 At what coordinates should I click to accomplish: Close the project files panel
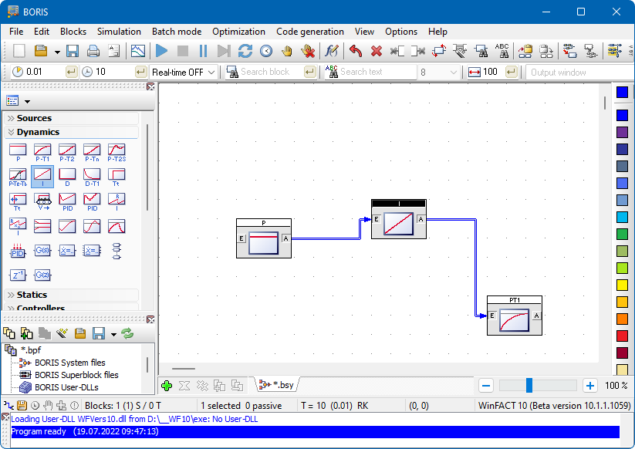click(x=150, y=319)
